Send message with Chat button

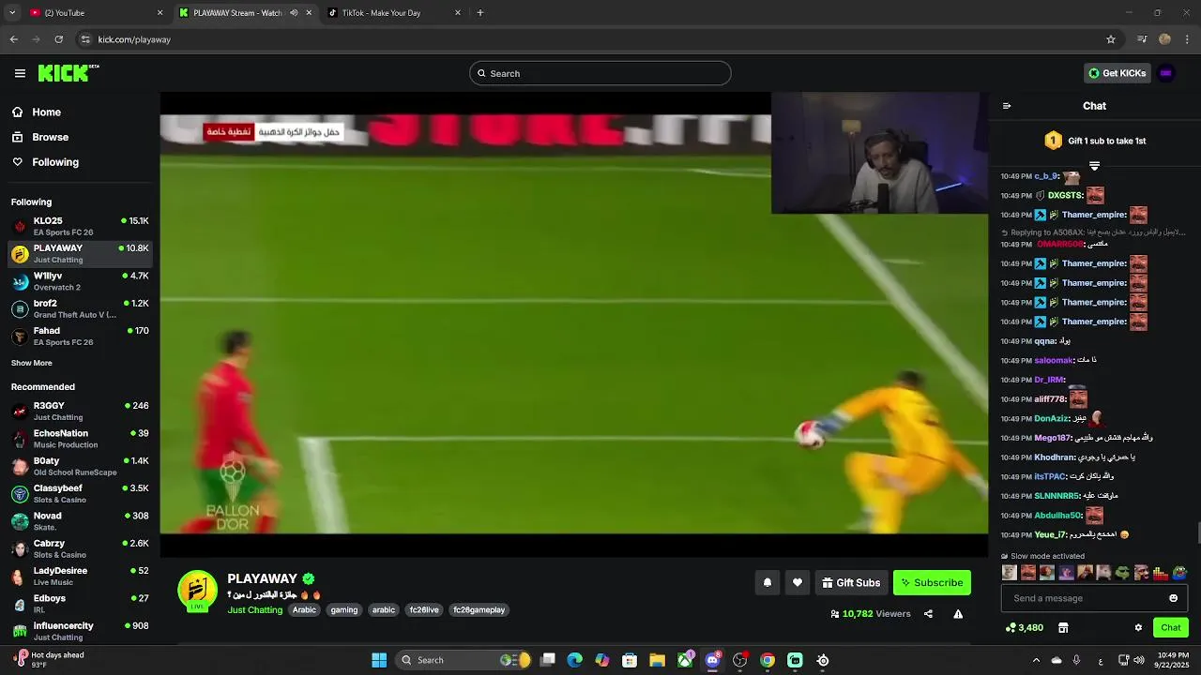coord(1170,627)
